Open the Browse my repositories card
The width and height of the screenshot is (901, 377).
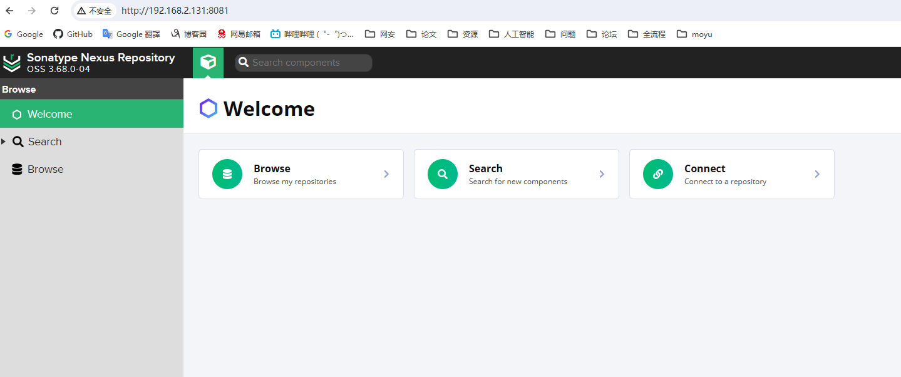pyautogui.click(x=301, y=174)
